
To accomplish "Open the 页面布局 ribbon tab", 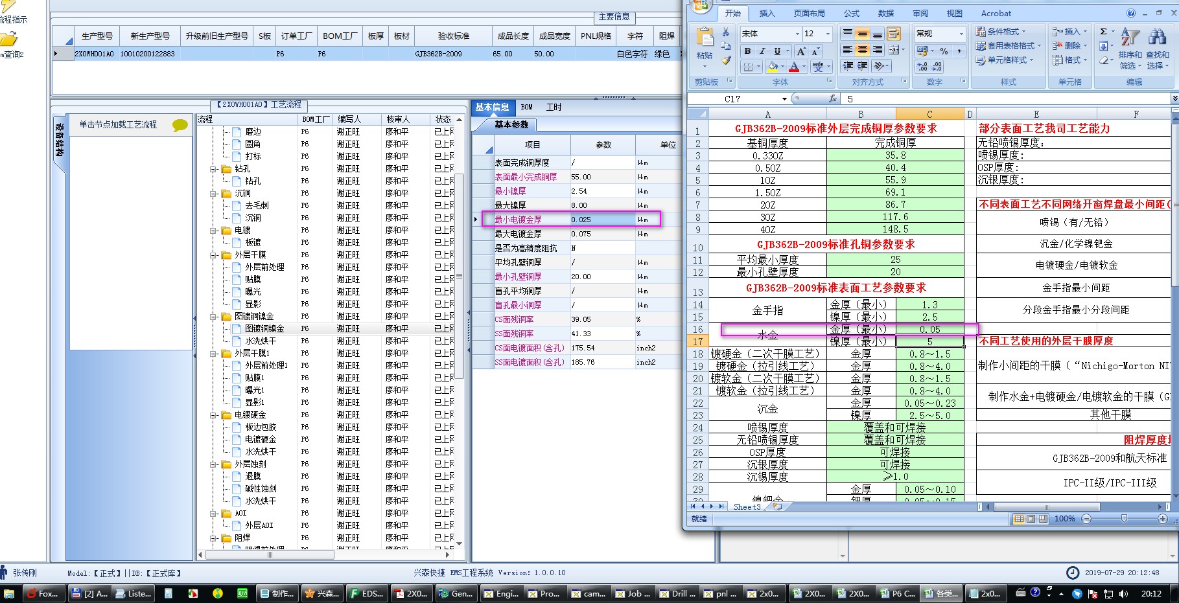I will point(809,13).
